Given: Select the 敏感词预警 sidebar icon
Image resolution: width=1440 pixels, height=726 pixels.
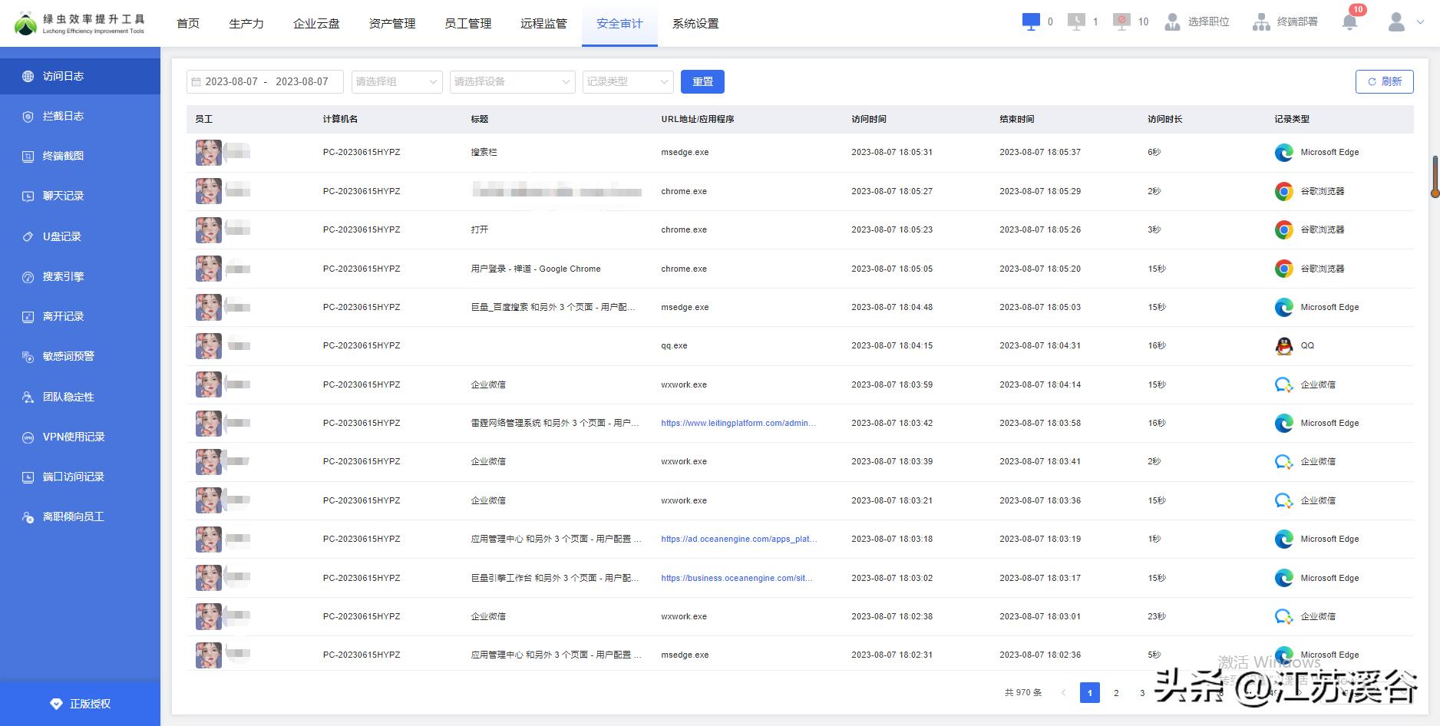Looking at the screenshot, I should [x=28, y=356].
